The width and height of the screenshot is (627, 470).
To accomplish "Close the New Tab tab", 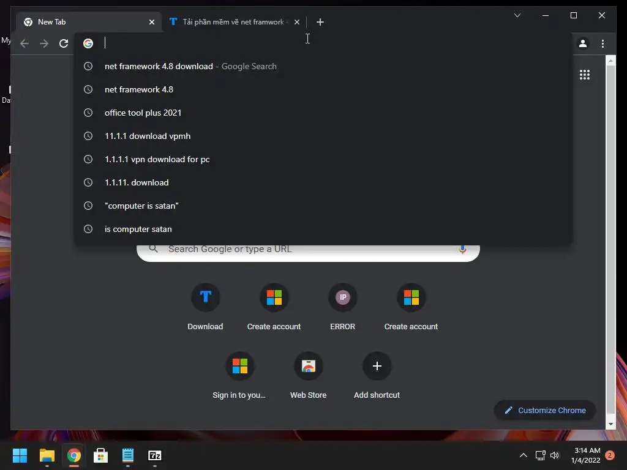I will pyautogui.click(x=152, y=22).
